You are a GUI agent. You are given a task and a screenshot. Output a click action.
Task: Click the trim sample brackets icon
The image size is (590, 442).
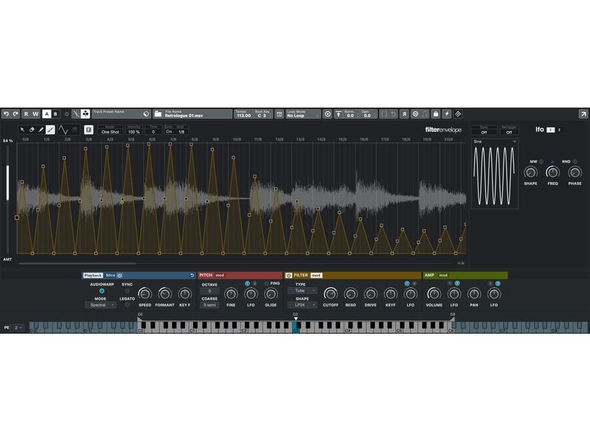pos(383,114)
